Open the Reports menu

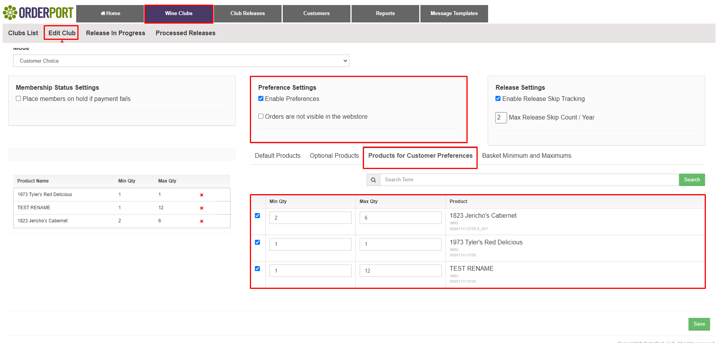point(385,14)
